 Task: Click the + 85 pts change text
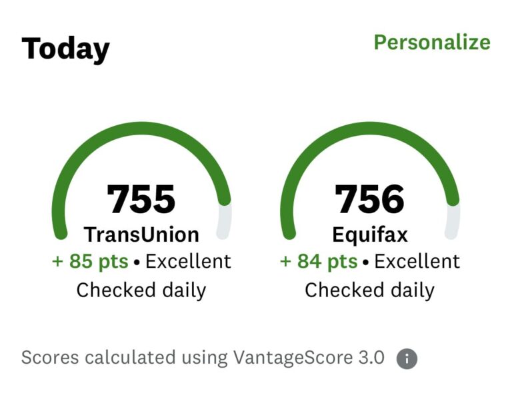[90, 262]
